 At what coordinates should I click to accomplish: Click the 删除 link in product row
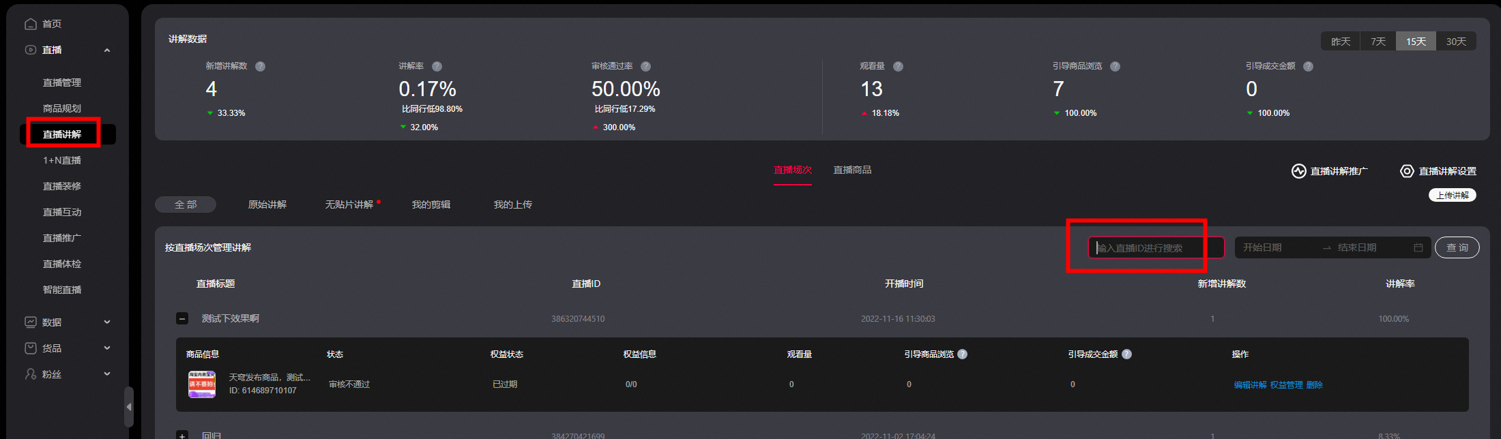1315,384
